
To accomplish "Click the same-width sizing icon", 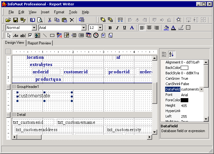I will click(120, 20).
